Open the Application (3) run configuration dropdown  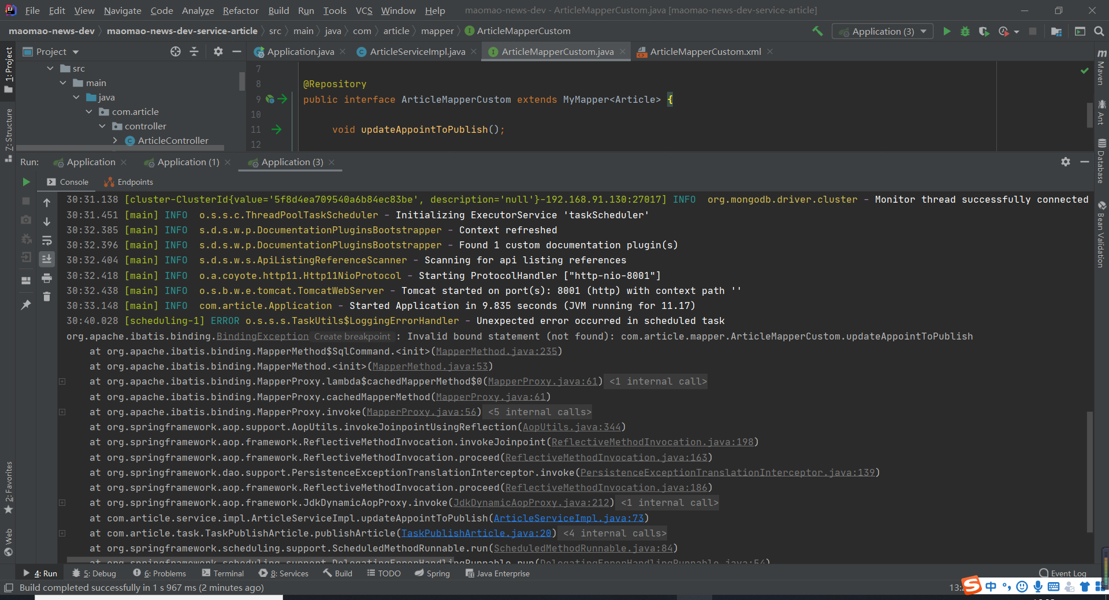click(883, 31)
